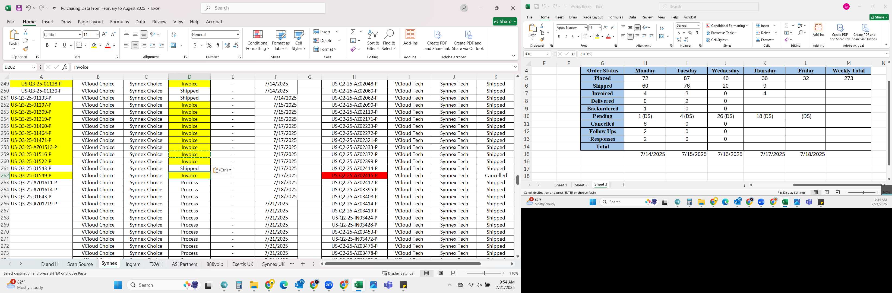Image resolution: width=892 pixels, height=293 pixels.
Task: Apply red Font Color in Weekly Report window
Action: (x=608, y=36)
